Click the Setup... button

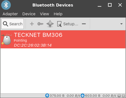click(x=68, y=24)
